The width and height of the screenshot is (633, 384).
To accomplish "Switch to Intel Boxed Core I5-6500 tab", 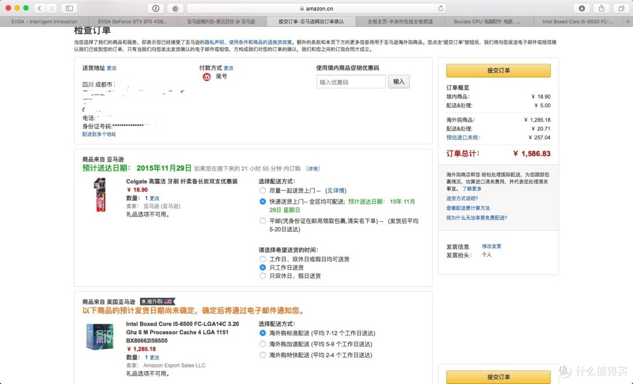I will [577, 22].
